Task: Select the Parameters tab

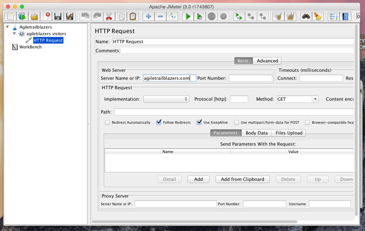Action: (225, 133)
